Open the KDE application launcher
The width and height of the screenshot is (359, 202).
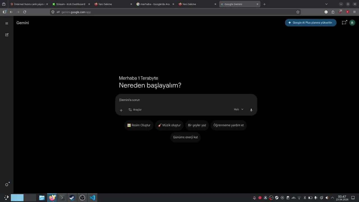[x=6, y=198]
